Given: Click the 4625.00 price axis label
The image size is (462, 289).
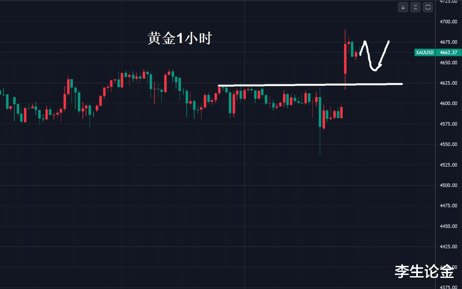Looking at the screenshot, I should [x=449, y=83].
